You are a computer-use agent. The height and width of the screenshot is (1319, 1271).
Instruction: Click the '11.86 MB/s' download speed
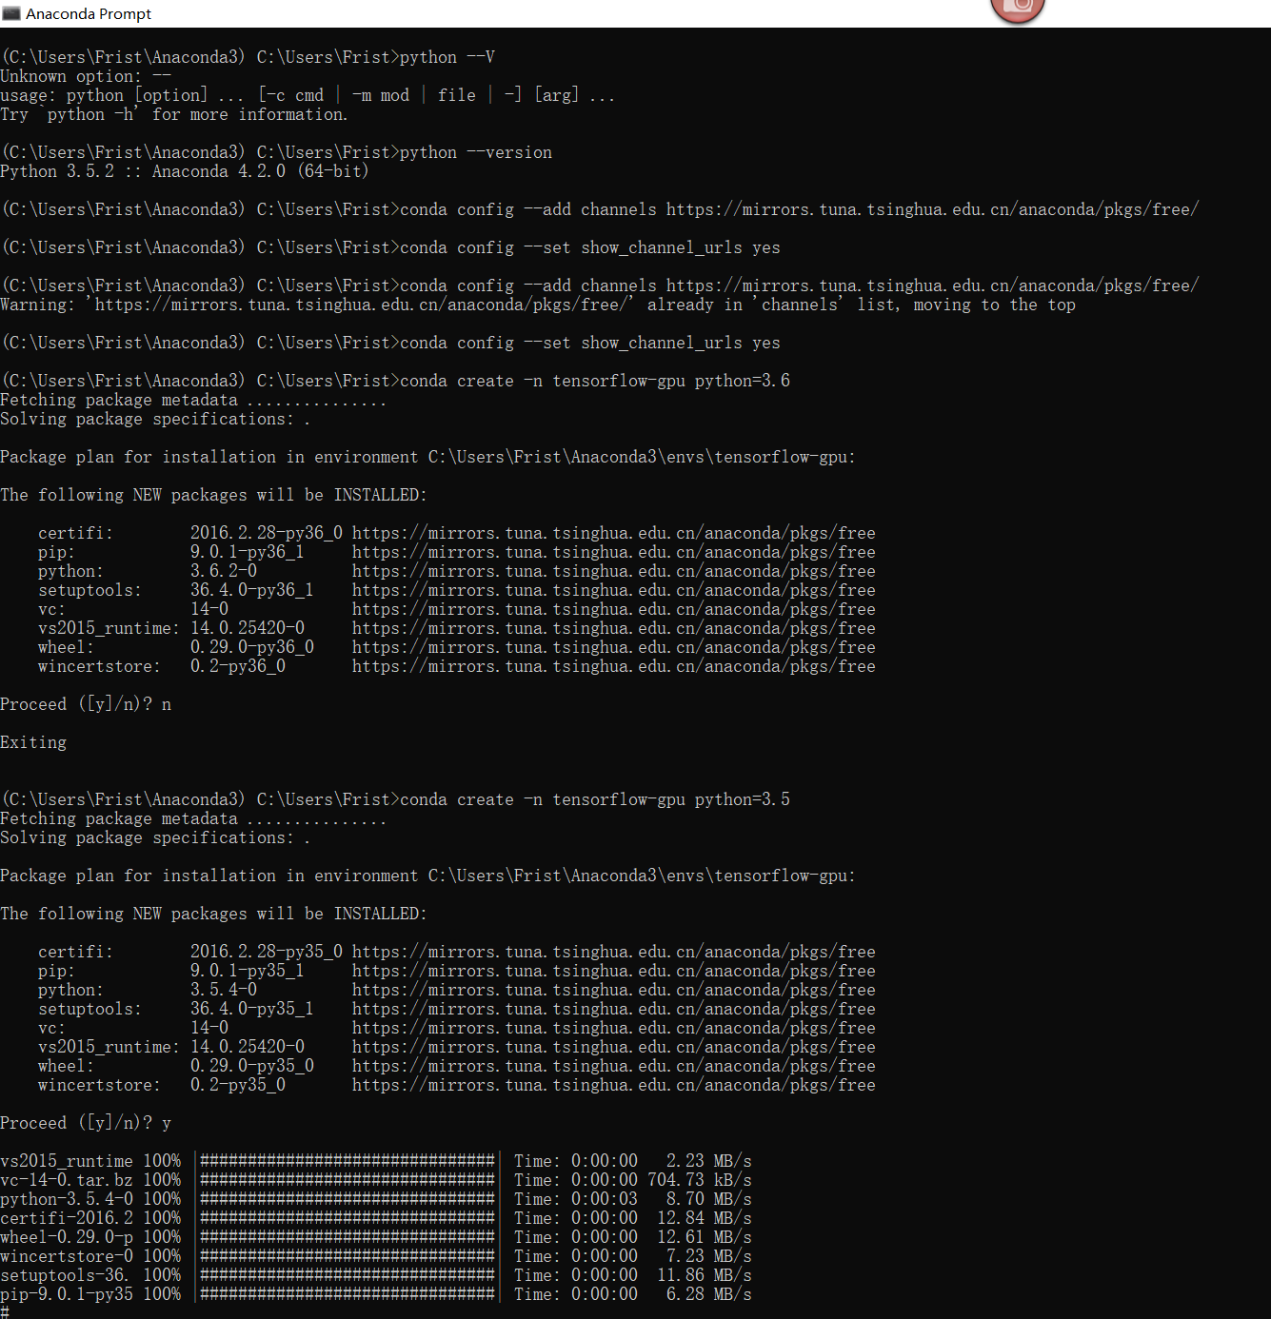point(705,1275)
